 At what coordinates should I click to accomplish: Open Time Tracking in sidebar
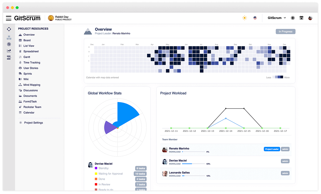(x=32, y=62)
